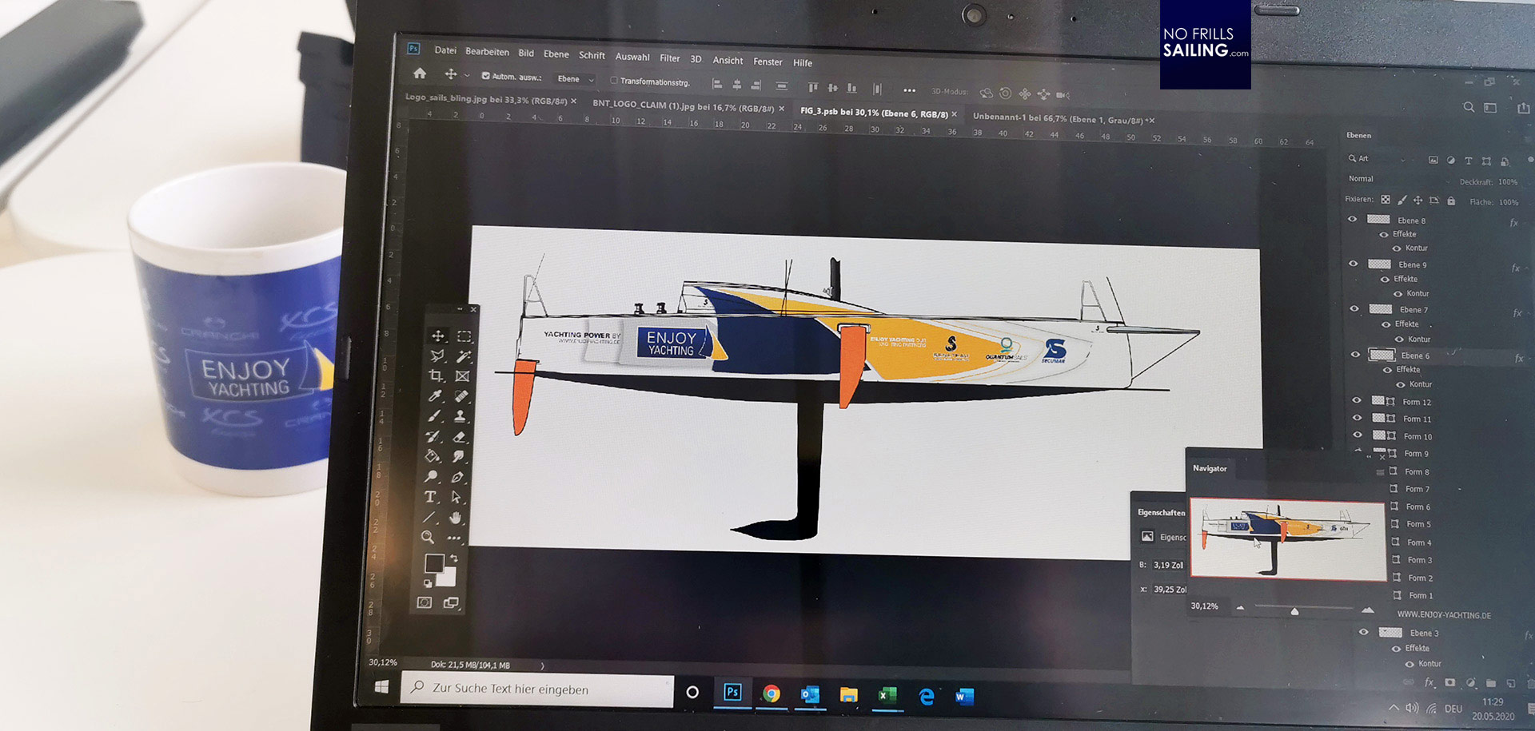Select the Hand tool
Viewport: 1535px width, 731px height.
(x=456, y=518)
